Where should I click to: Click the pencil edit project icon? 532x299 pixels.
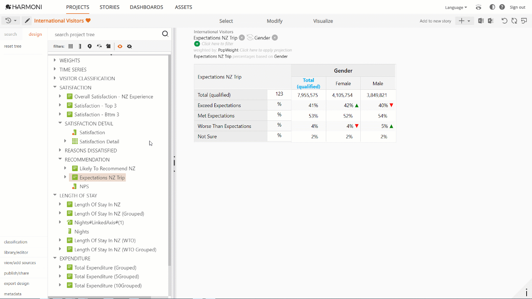[27, 21]
